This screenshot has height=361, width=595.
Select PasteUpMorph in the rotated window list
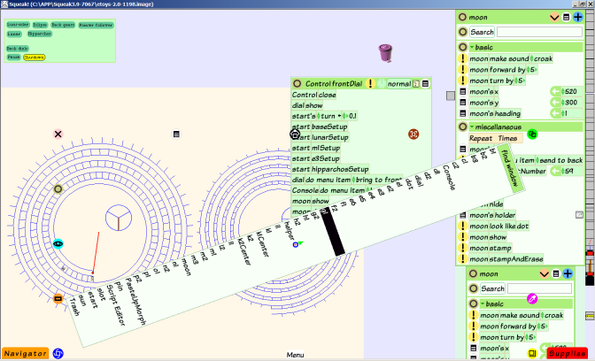[135, 301]
